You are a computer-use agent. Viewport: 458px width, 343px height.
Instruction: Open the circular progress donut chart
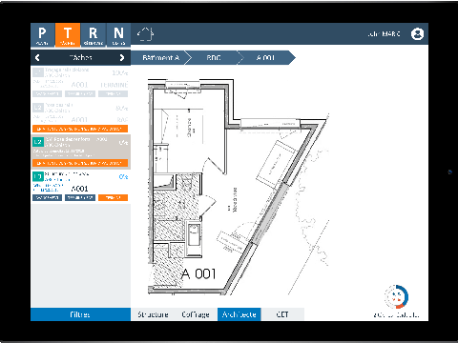397,297
